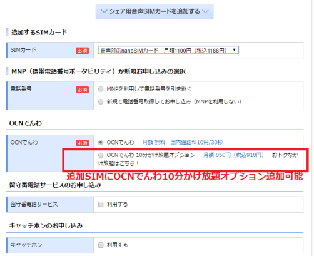
Task: Choose OCNでんわ 10分かけ放題オプション radio
Action: (101, 155)
